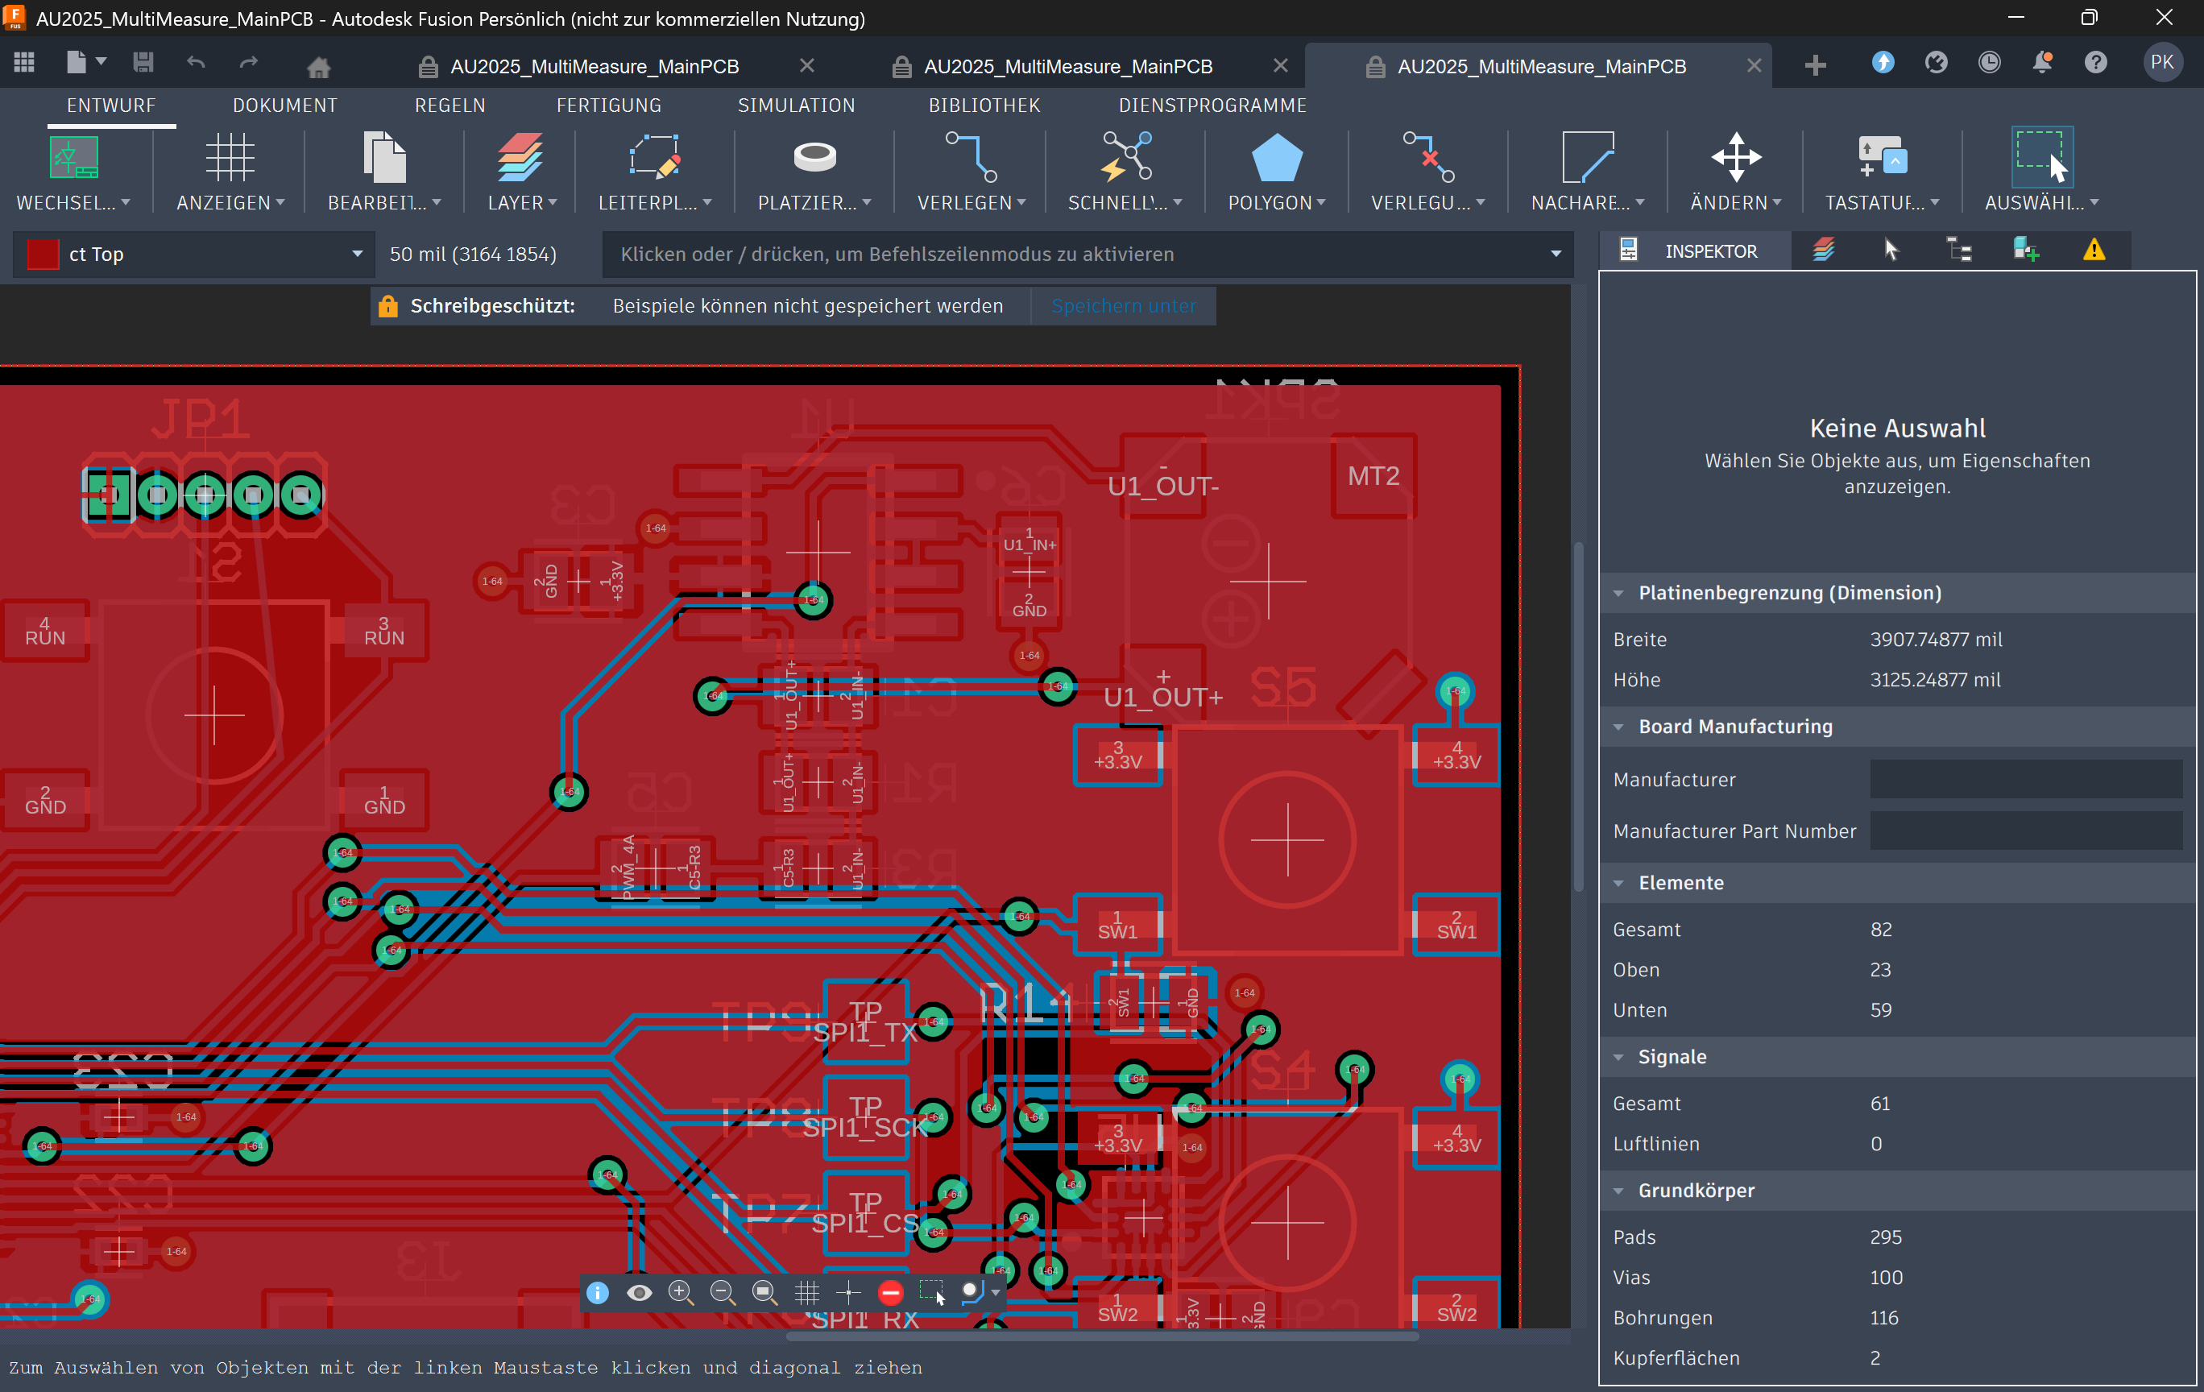
Task: Collapse the Grundkörper section
Action: tap(1618, 1191)
